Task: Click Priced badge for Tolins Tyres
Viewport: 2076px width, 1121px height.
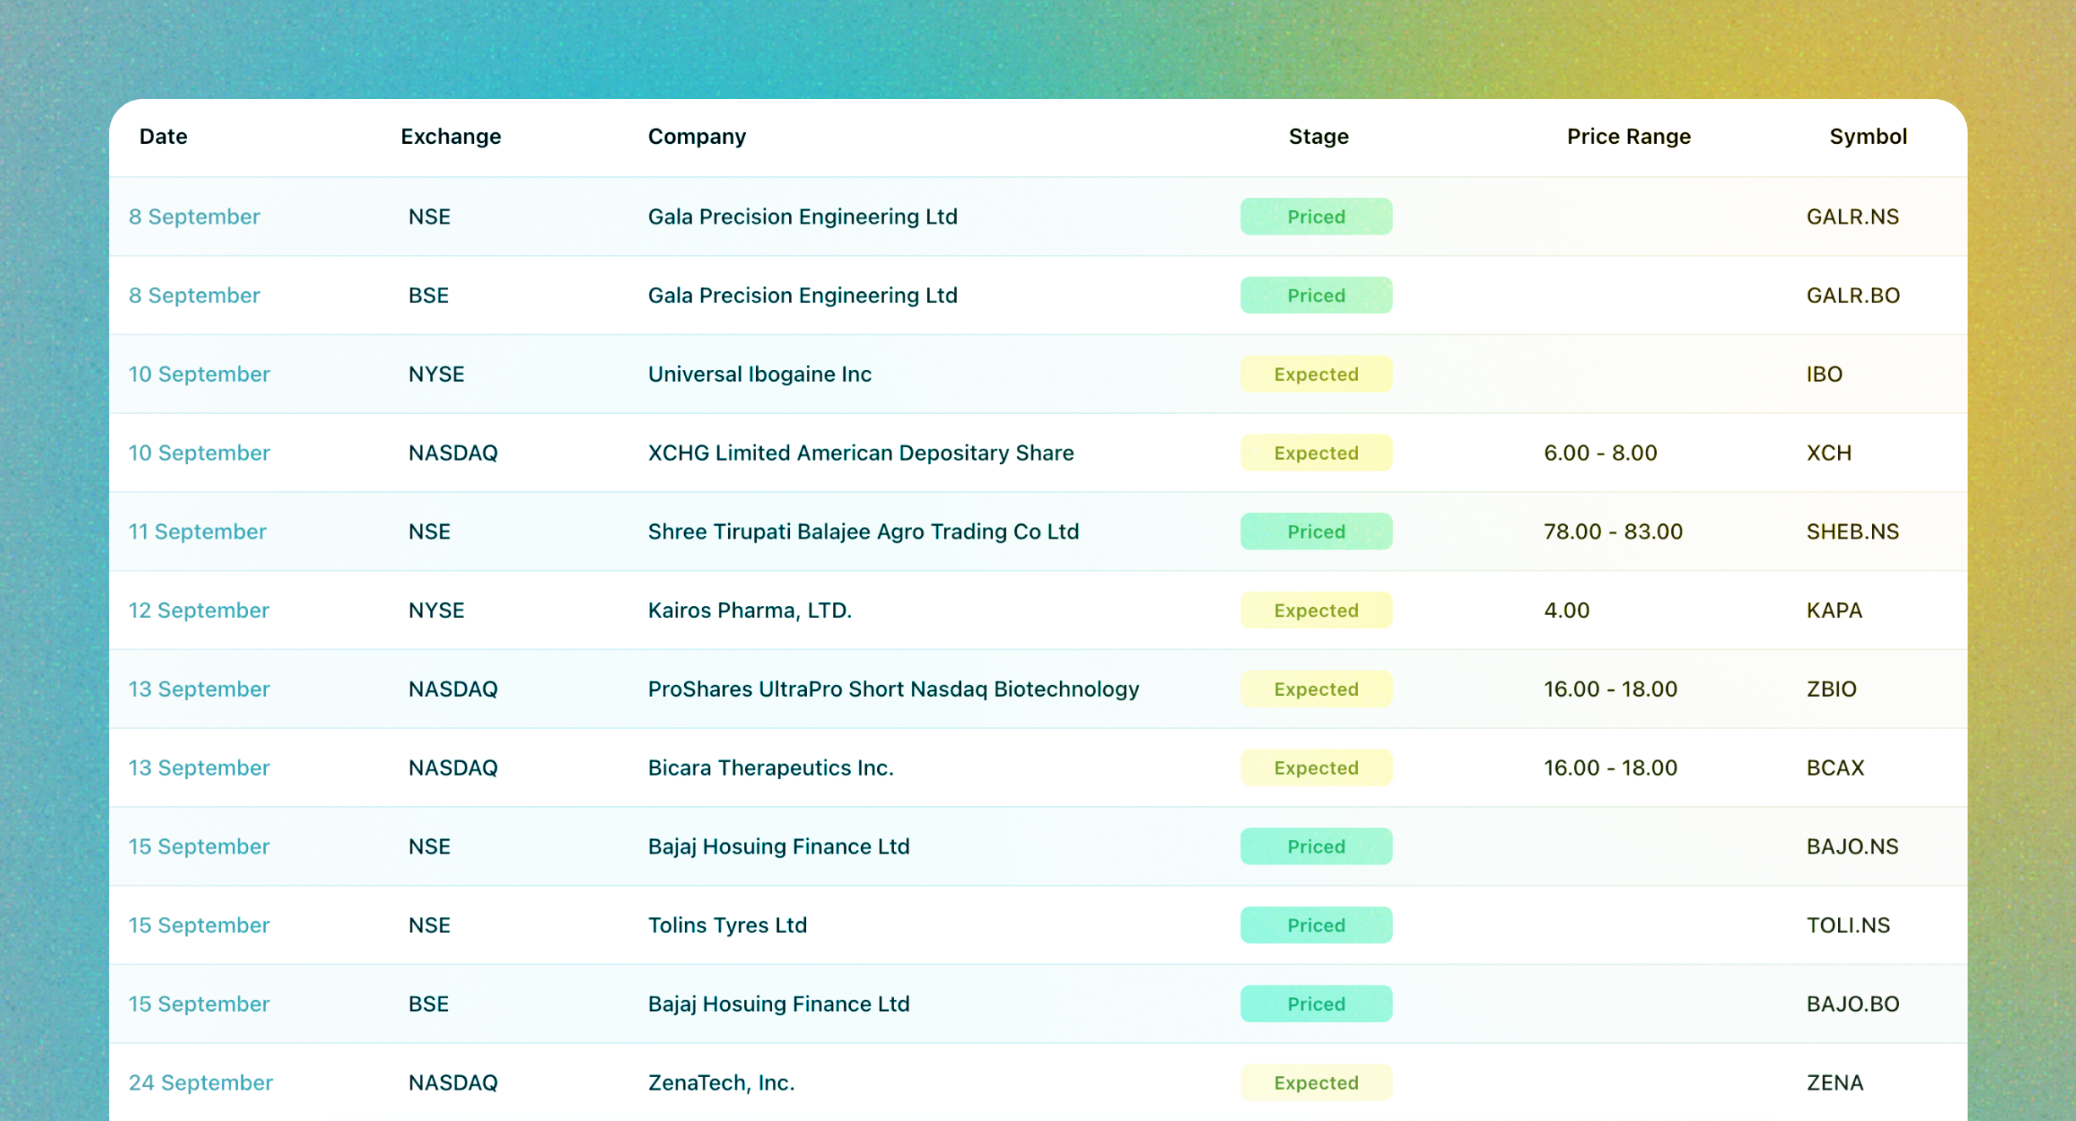Action: tap(1316, 925)
